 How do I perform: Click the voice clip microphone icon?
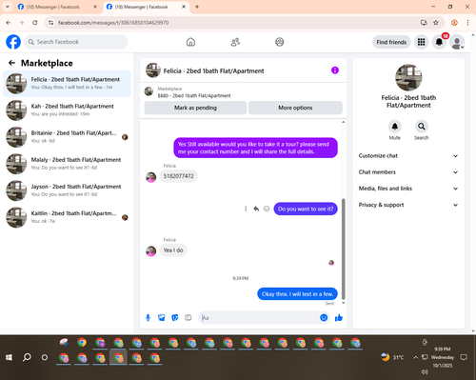(x=148, y=317)
